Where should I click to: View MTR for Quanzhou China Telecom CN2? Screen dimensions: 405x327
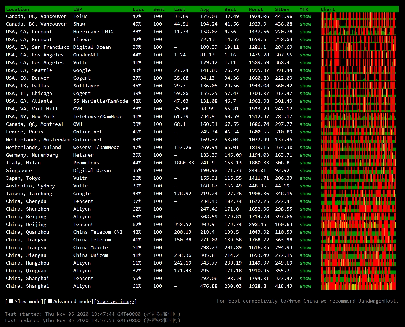[305, 232]
